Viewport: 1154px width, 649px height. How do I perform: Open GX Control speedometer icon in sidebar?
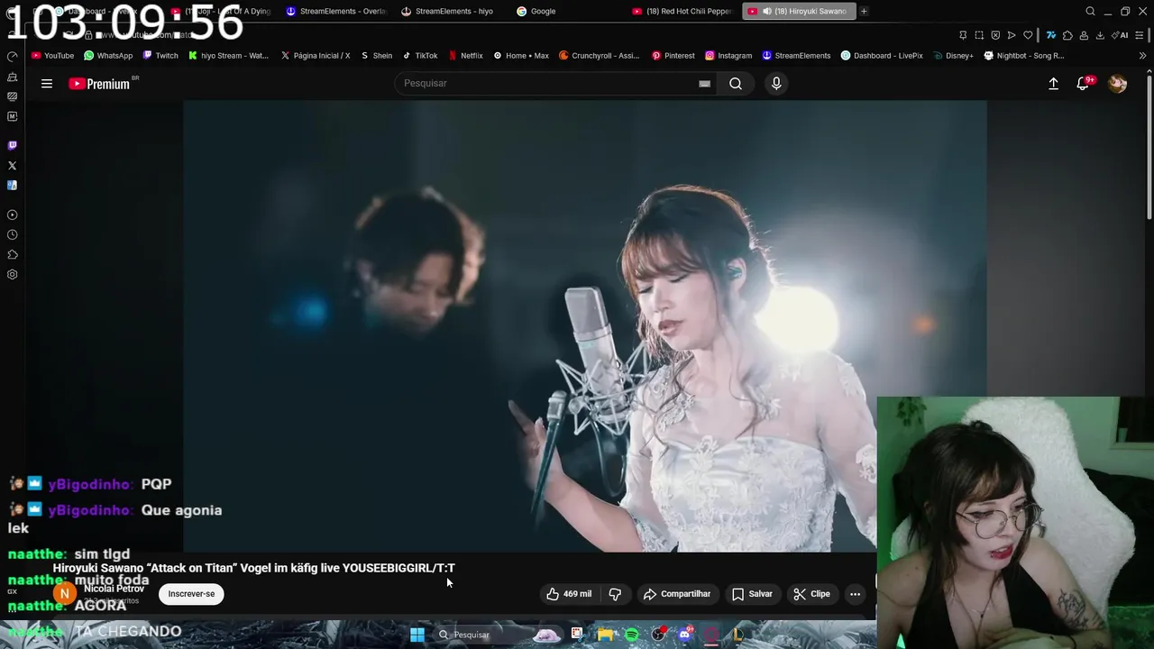click(12, 56)
